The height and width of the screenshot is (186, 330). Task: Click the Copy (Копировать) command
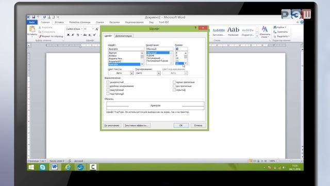point(47,32)
